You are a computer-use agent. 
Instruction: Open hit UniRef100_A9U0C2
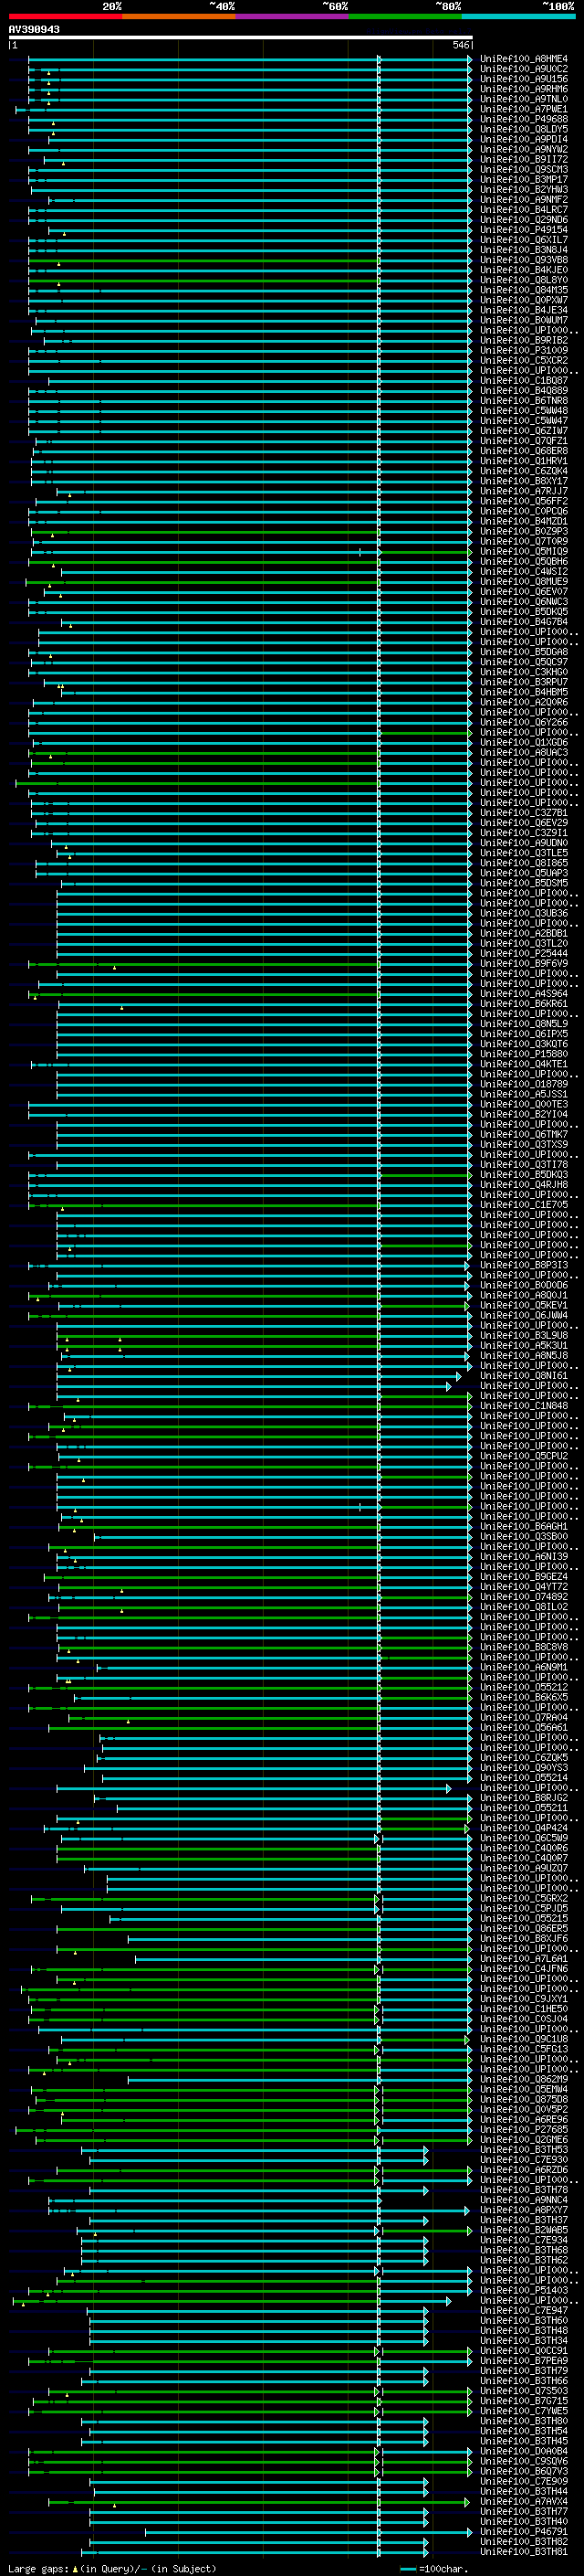point(523,69)
